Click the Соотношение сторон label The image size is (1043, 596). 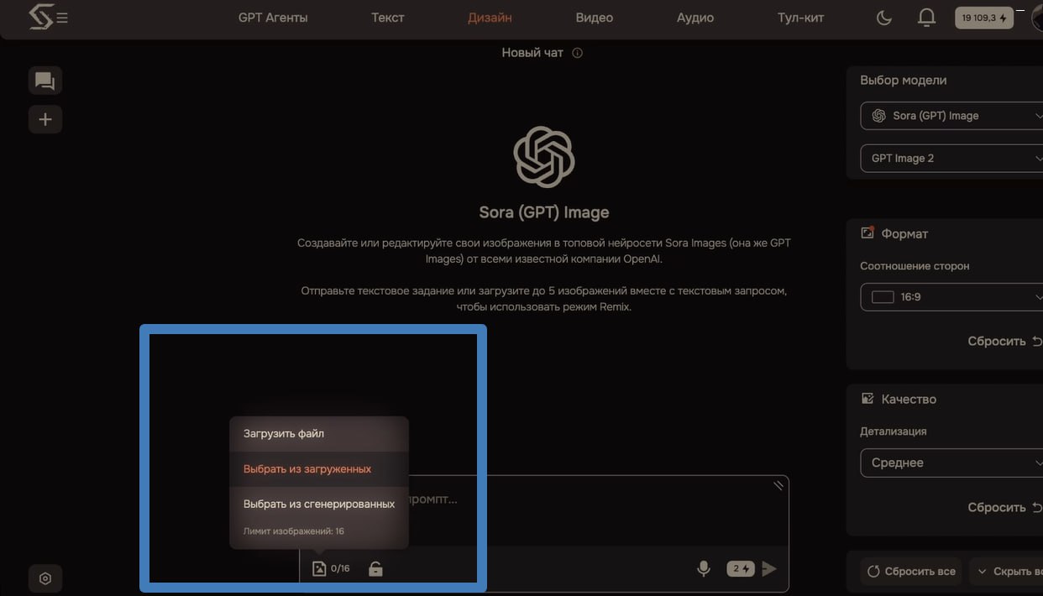[915, 266]
